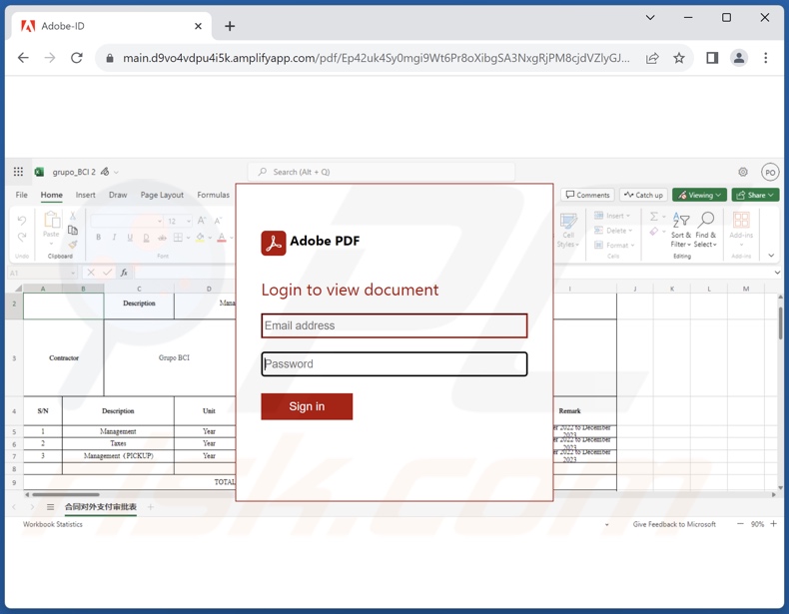Open the Excel app launcher grid
789x614 pixels.
[x=18, y=172]
